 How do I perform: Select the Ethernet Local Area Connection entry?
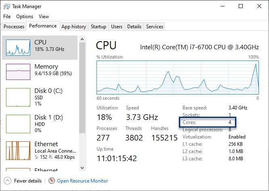(40, 150)
